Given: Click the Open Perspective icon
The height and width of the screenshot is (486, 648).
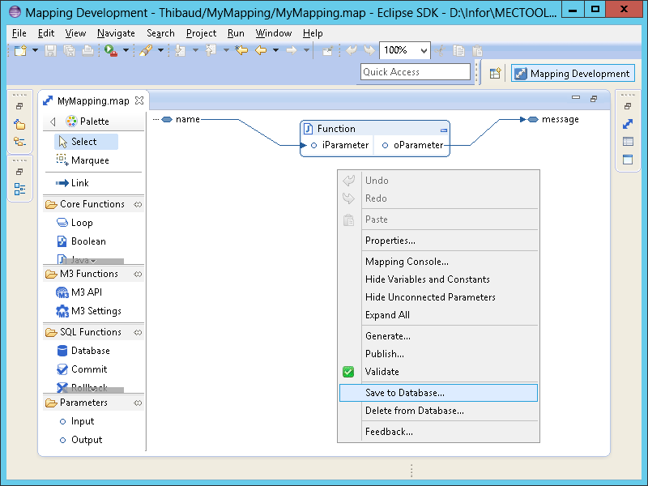Looking at the screenshot, I should point(496,73).
